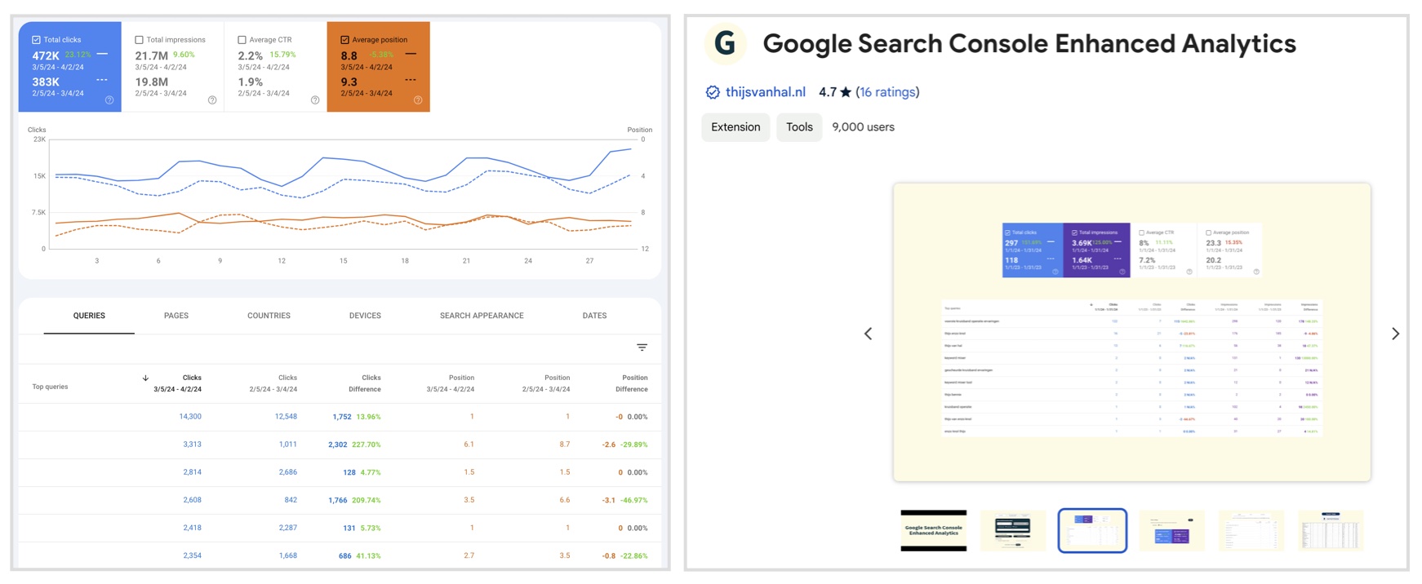The width and height of the screenshot is (1422, 584).
Task: Enable the Average CTR checkbox
Action: click(x=242, y=39)
